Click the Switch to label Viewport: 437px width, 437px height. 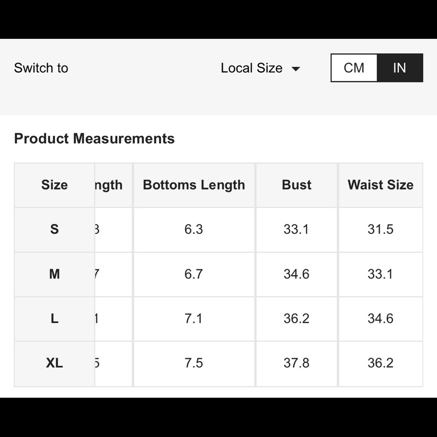coord(41,68)
